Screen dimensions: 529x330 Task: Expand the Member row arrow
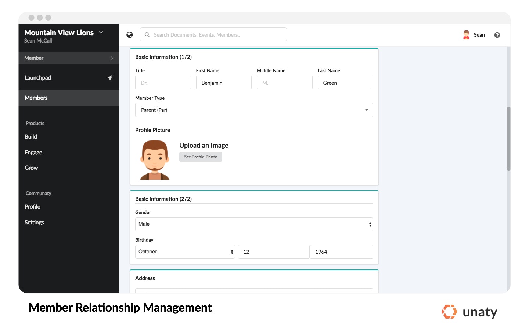click(x=112, y=58)
